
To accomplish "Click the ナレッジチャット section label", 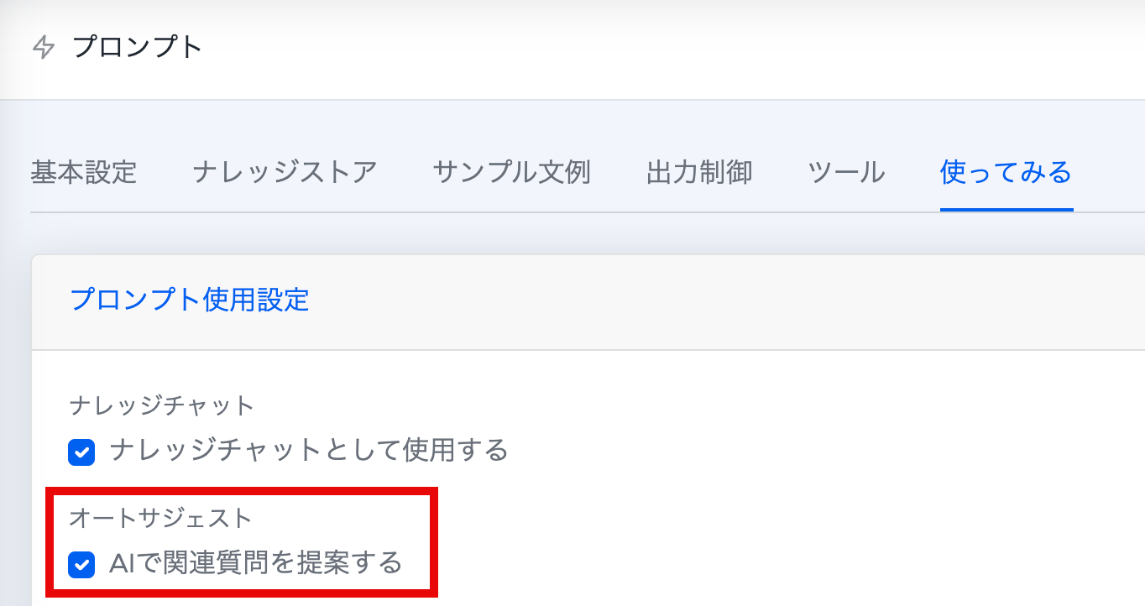I will coord(161,406).
